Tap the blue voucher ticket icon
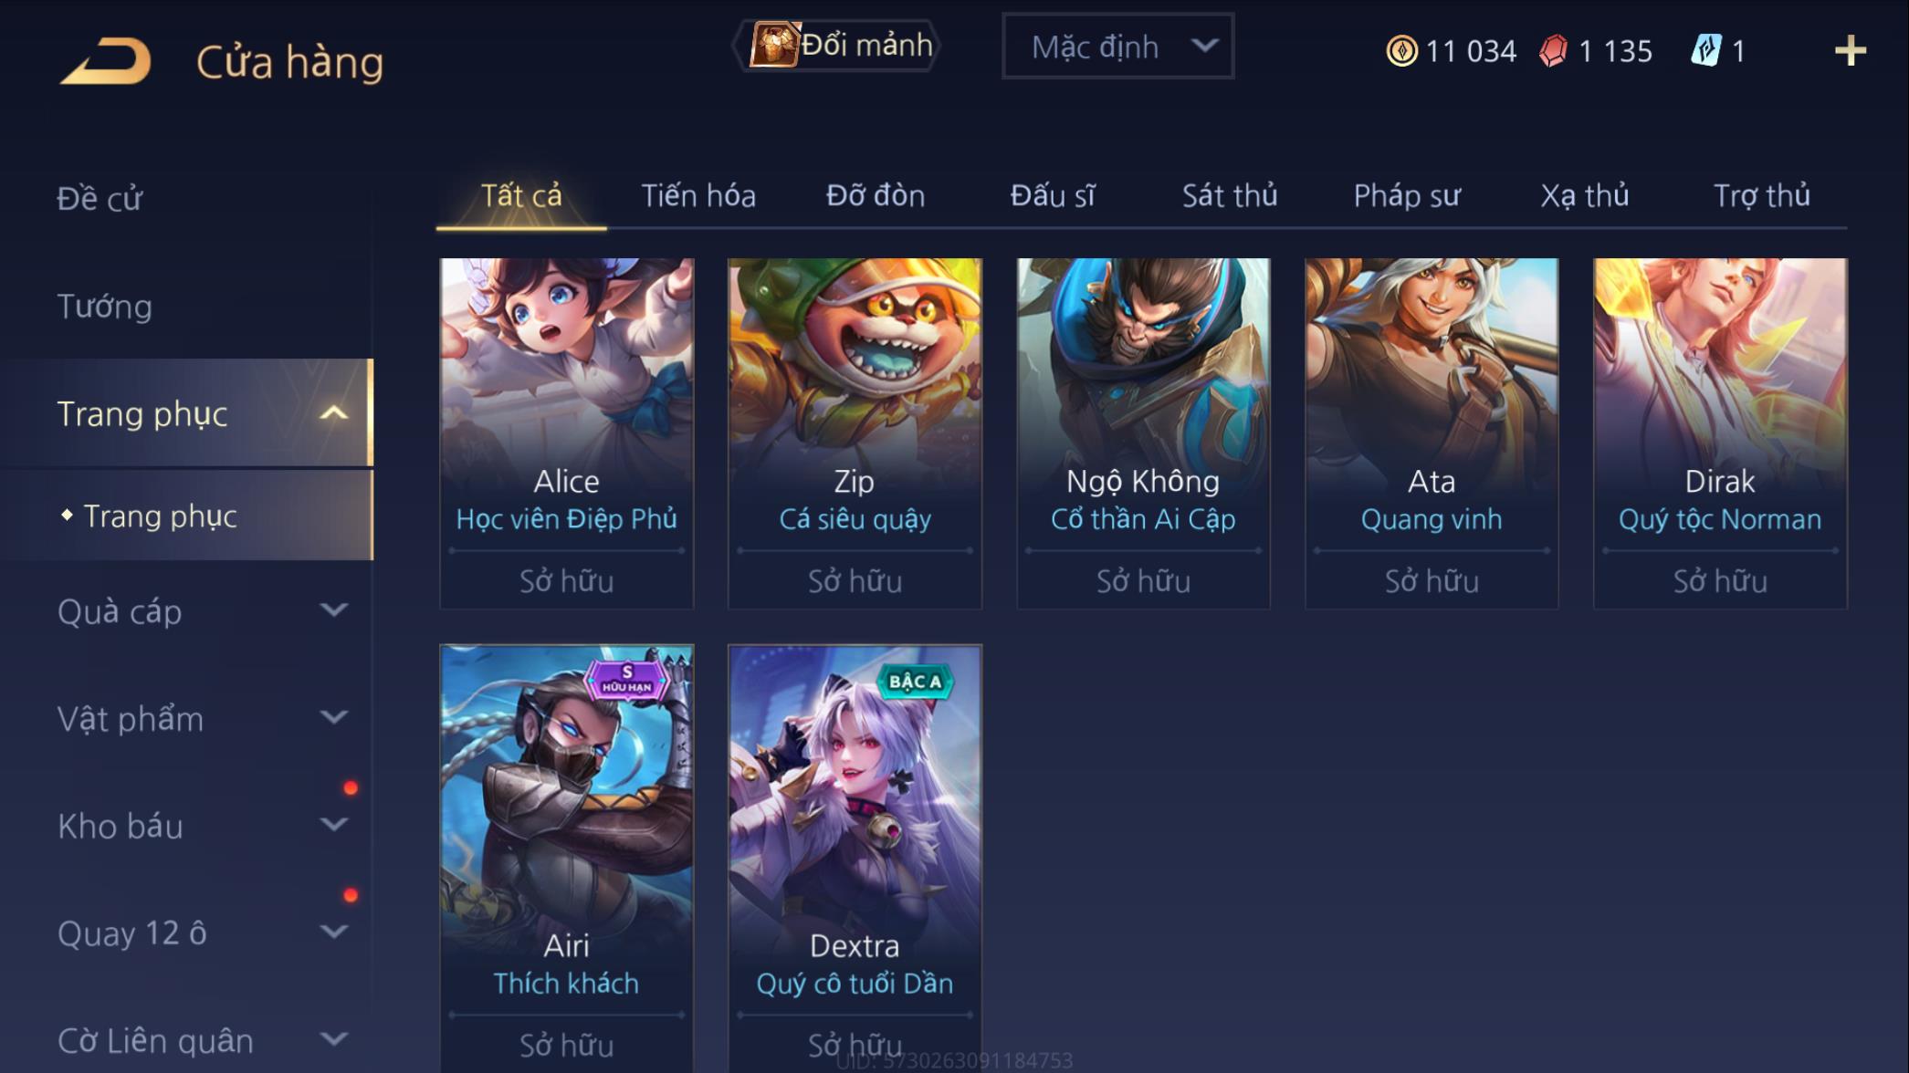The width and height of the screenshot is (1909, 1073). 1705,49
